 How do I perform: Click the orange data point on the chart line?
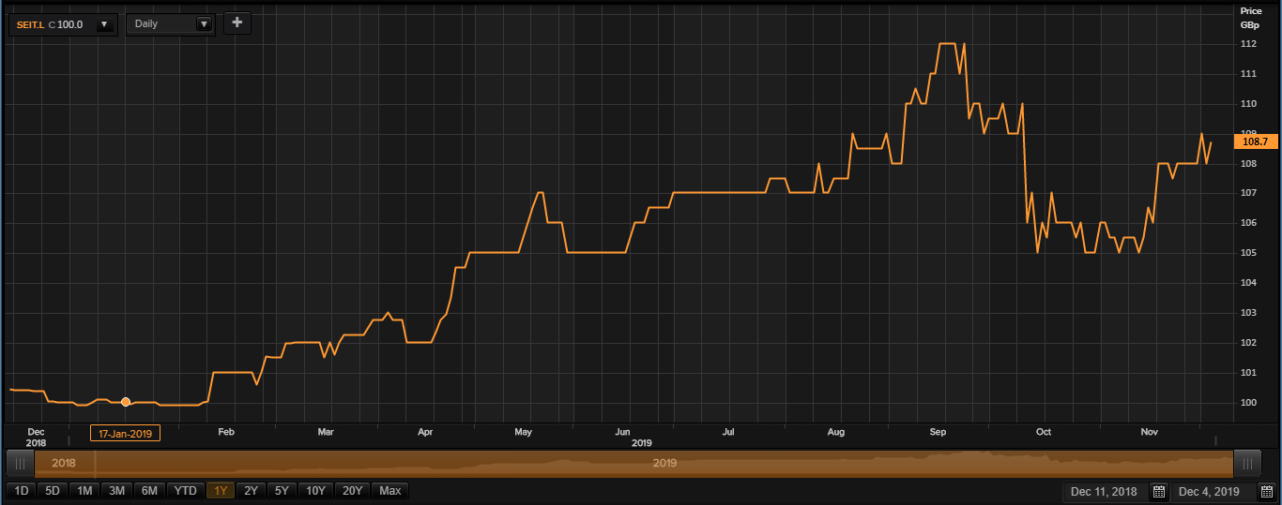(126, 402)
